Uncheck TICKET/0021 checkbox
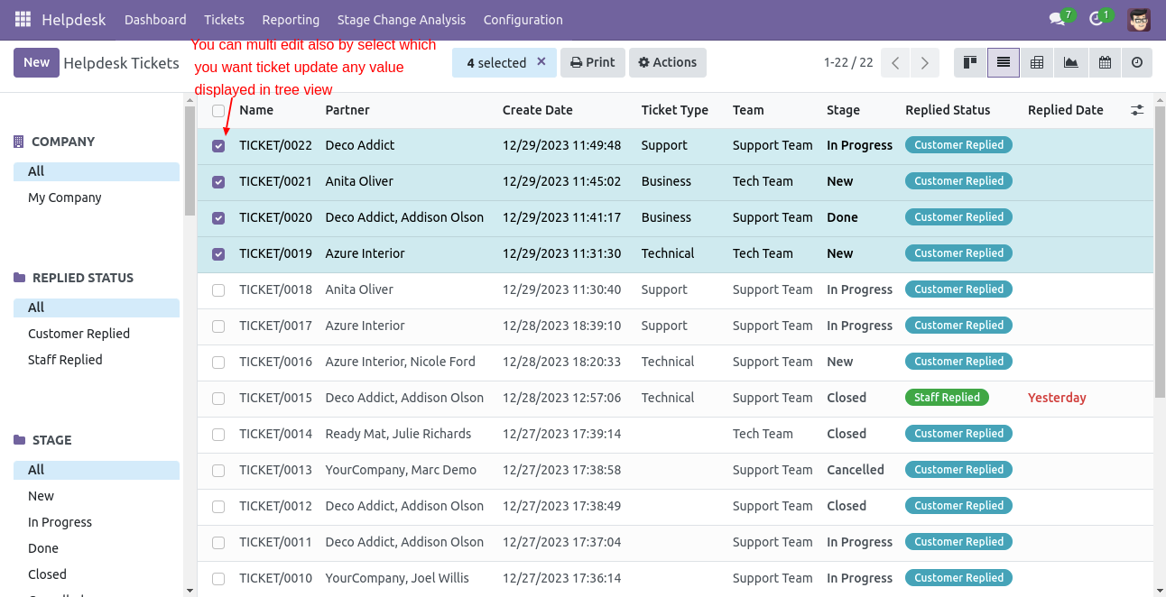This screenshot has width=1166, height=597. click(218, 181)
